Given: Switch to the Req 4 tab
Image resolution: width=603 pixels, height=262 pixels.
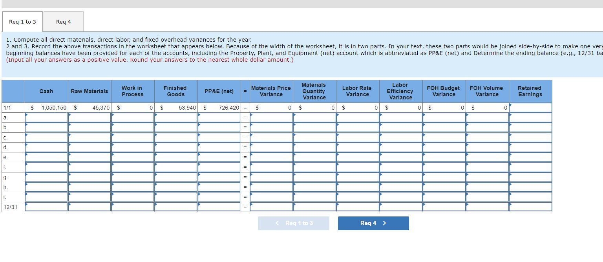Looking at the screenshot, I should pyautogui.click(x=64, y=22).
